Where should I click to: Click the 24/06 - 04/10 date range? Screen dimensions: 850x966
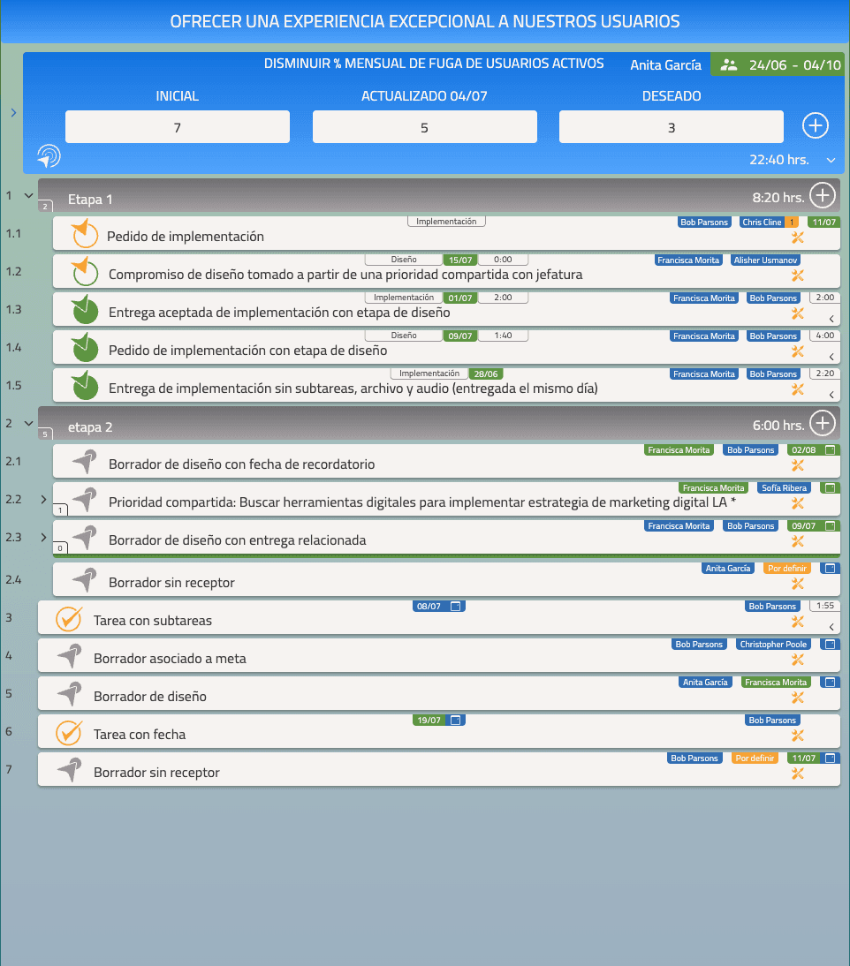(794, 64)
